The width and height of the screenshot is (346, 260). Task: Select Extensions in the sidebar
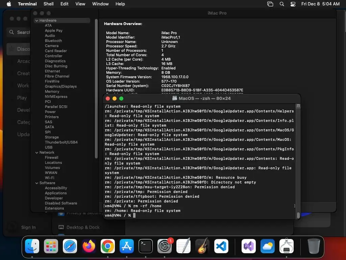tap(54, 208)
